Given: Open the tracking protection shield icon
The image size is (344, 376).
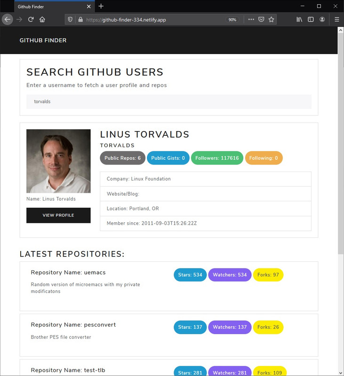Looking at the screenshot, I should tap(70, 19).
